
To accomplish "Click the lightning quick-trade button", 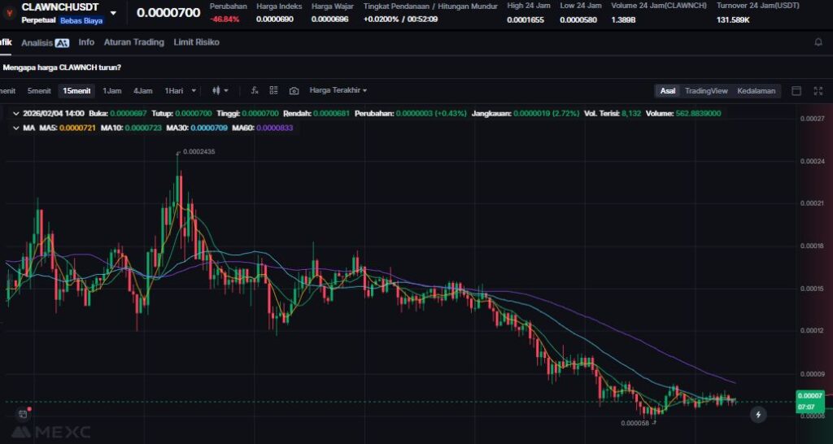I will click(758, 415).
